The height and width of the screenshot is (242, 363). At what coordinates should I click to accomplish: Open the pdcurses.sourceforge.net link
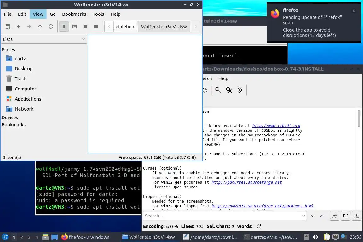click(246, 182)
